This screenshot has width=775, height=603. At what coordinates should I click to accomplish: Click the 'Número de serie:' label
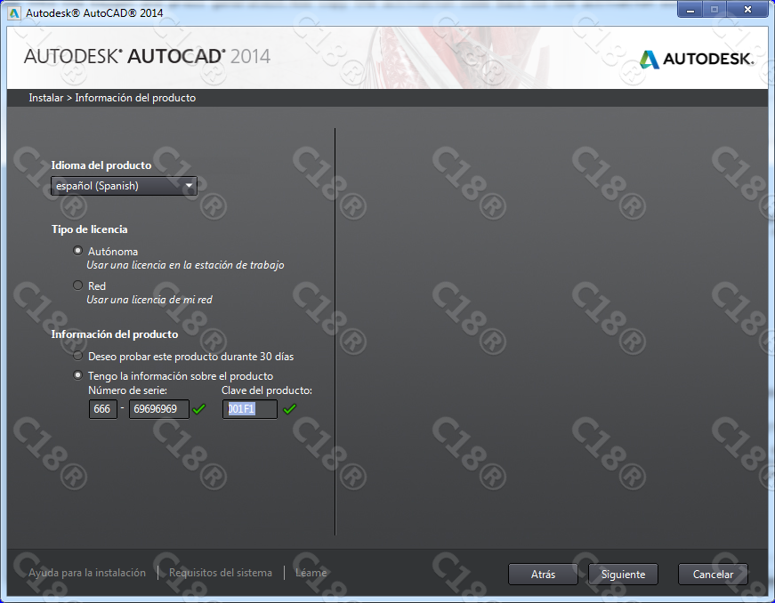click(x=127, y=390)
